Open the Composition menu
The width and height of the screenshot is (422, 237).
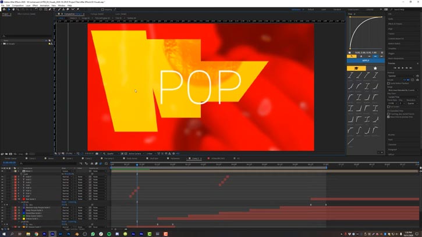(18, 5)
